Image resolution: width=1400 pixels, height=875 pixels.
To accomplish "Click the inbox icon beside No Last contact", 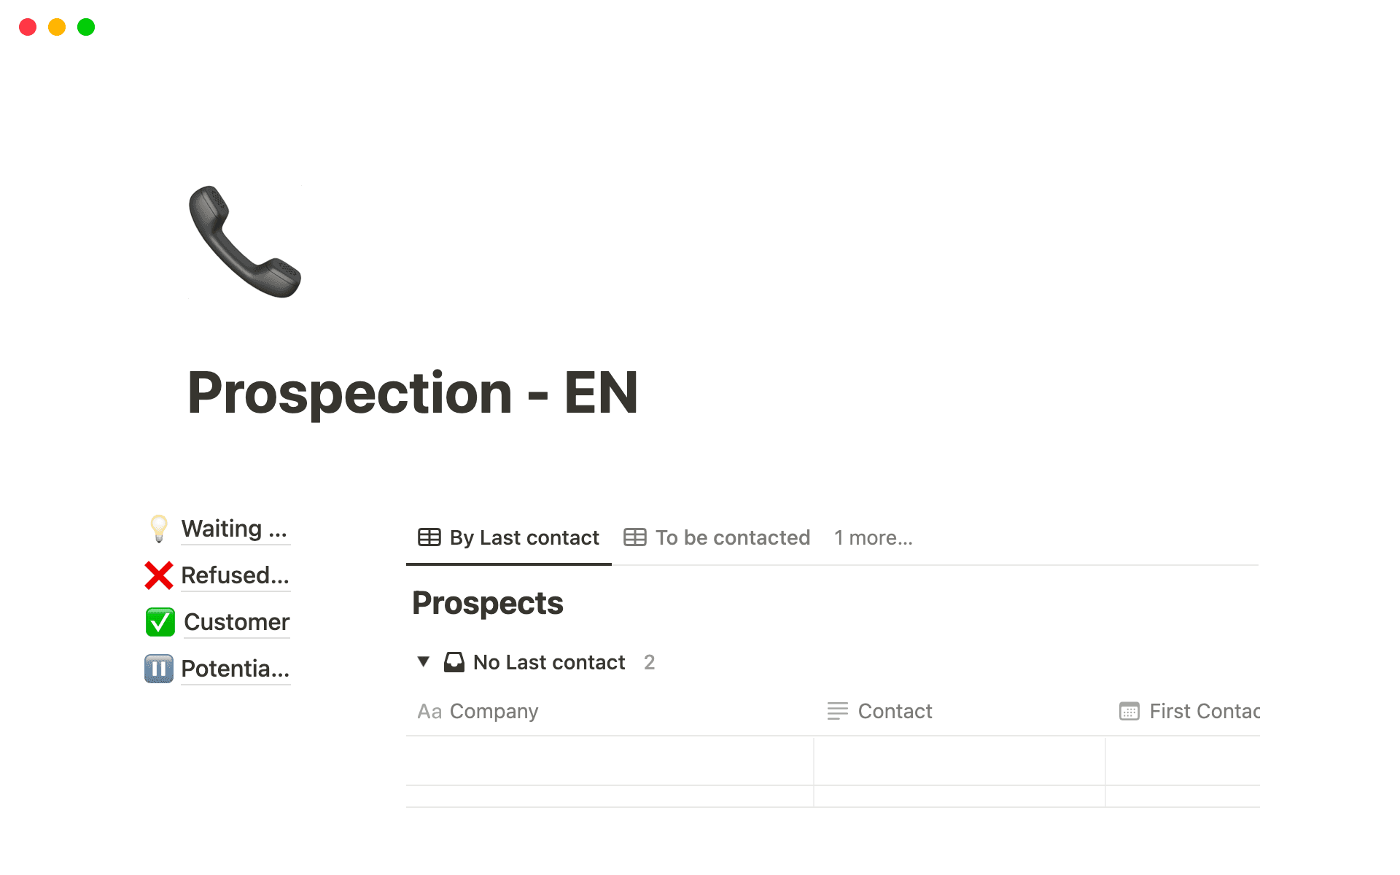I will pos(454,662).
